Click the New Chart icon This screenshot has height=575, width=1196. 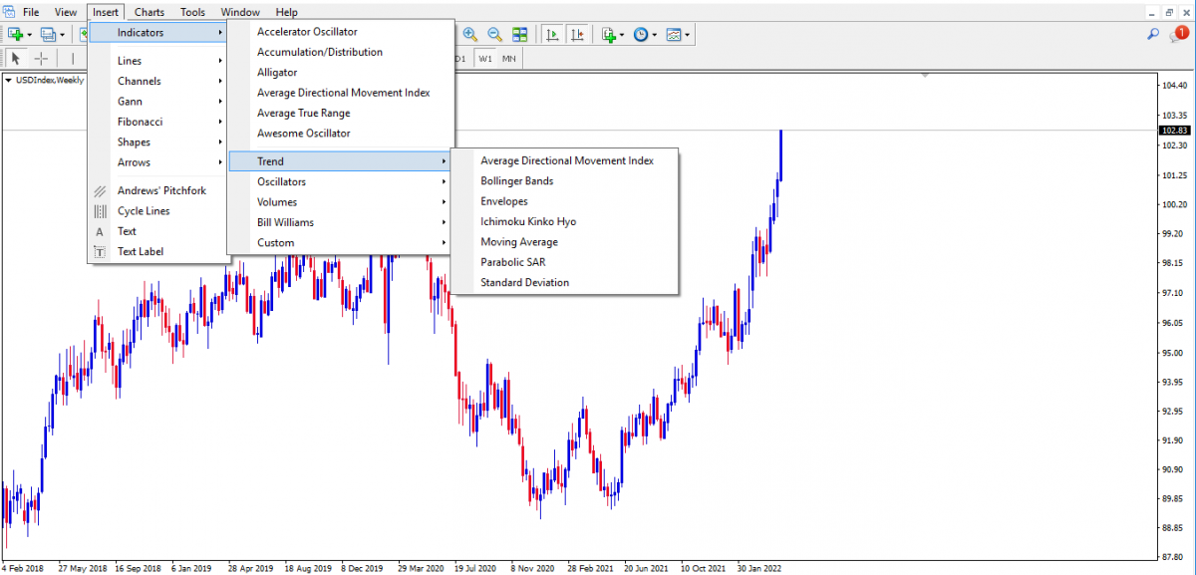coord(16,35)
